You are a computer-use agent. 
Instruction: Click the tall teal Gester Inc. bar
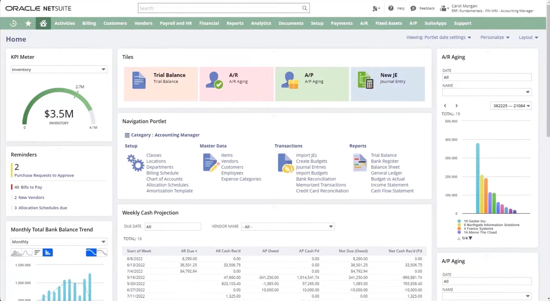[x=477, y=178]
